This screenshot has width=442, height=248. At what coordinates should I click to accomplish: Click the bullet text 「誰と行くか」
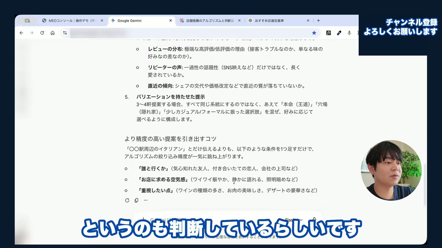tap(153, 168)
